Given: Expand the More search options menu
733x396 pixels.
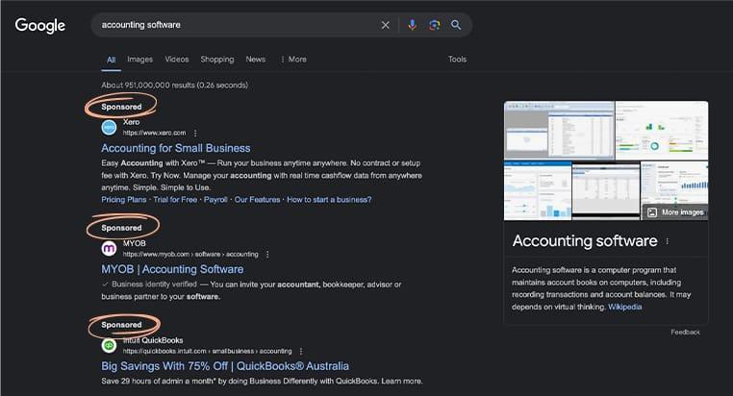Looking at the screenshot, I should click(293, 60).
